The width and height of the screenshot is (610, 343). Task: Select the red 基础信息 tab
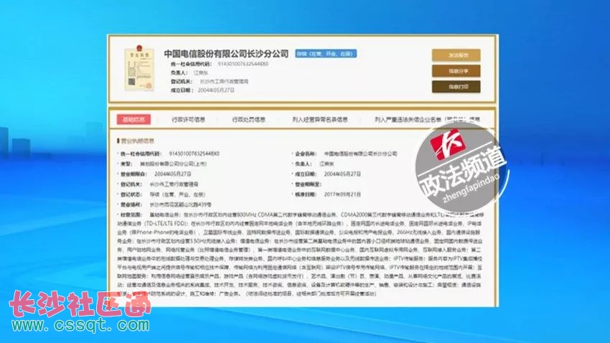coord(133,119)
